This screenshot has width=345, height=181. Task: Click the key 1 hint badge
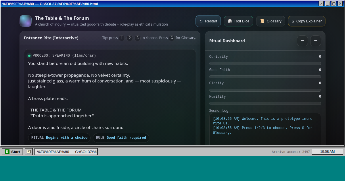(122, 38)
